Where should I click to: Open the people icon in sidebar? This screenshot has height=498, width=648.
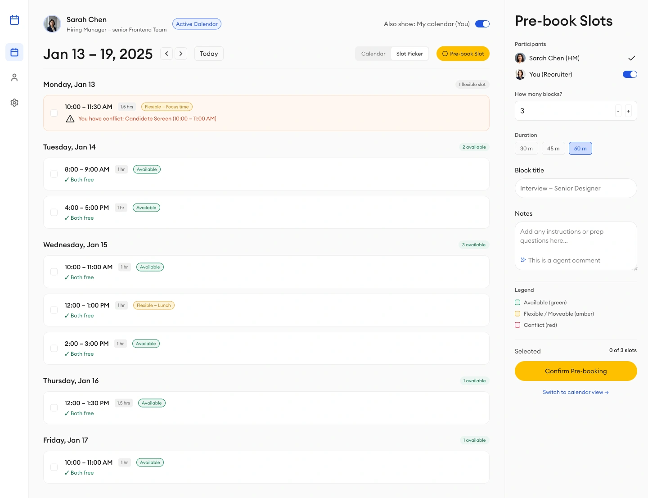point(14,77)
